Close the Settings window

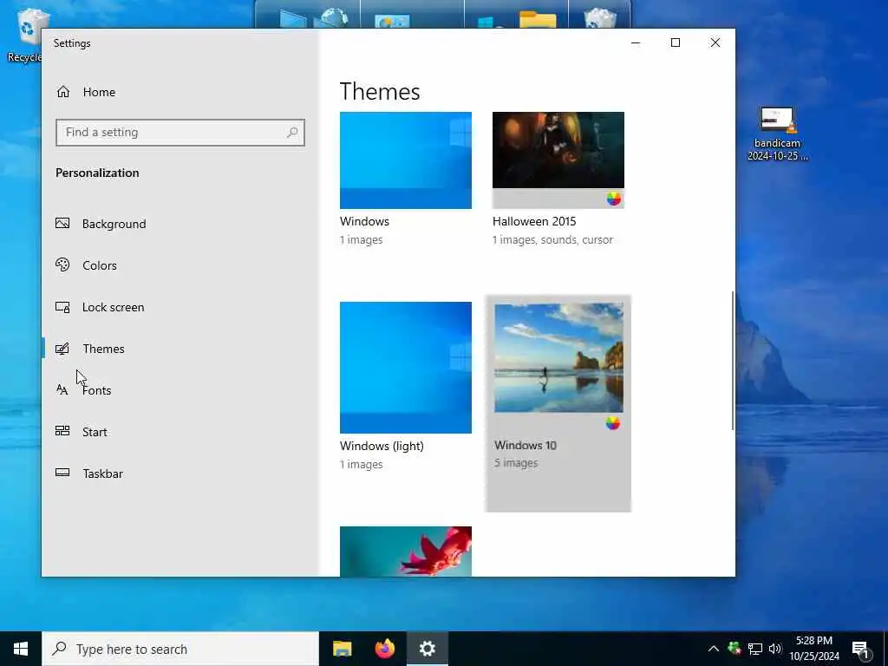pos(715,43)
